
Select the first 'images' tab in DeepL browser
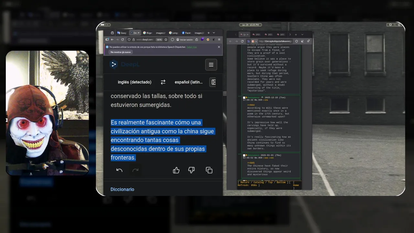point(160,33)
